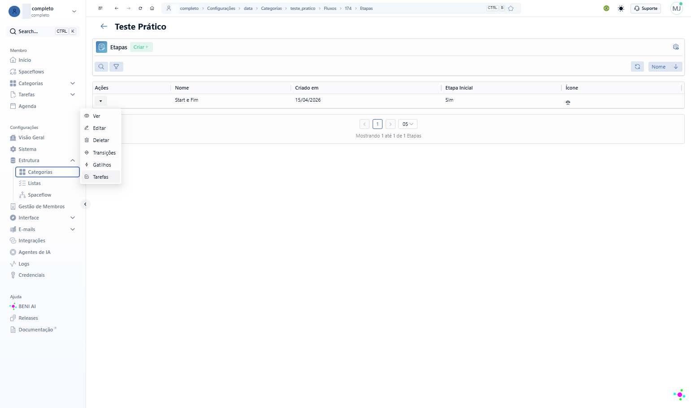The width and height of the screenshot is (691, 408).
Task: Open Etapas table settings gear icon
Action: (x=676, y=47)
